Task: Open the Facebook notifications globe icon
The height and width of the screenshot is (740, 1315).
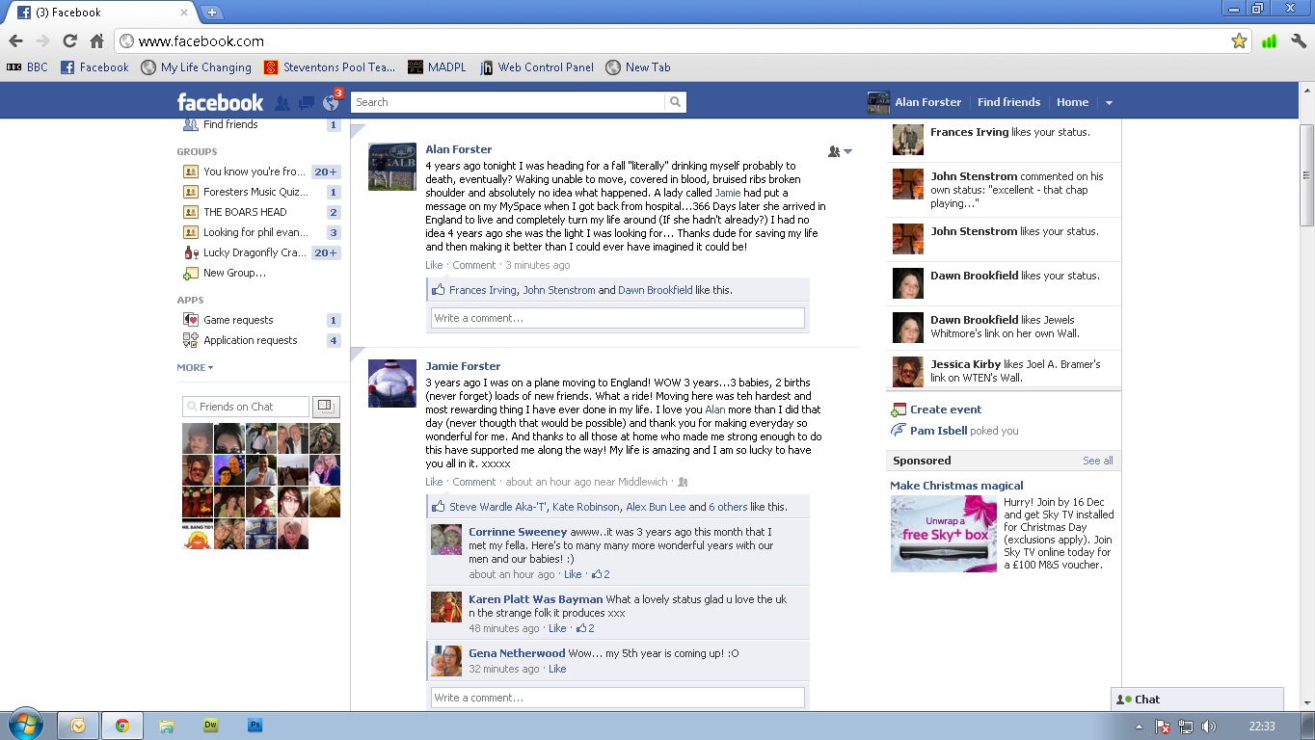Action: (331, 103)
